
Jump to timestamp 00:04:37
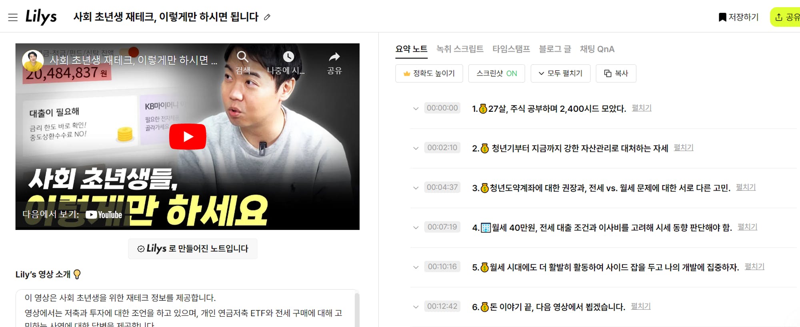point(442,187)
